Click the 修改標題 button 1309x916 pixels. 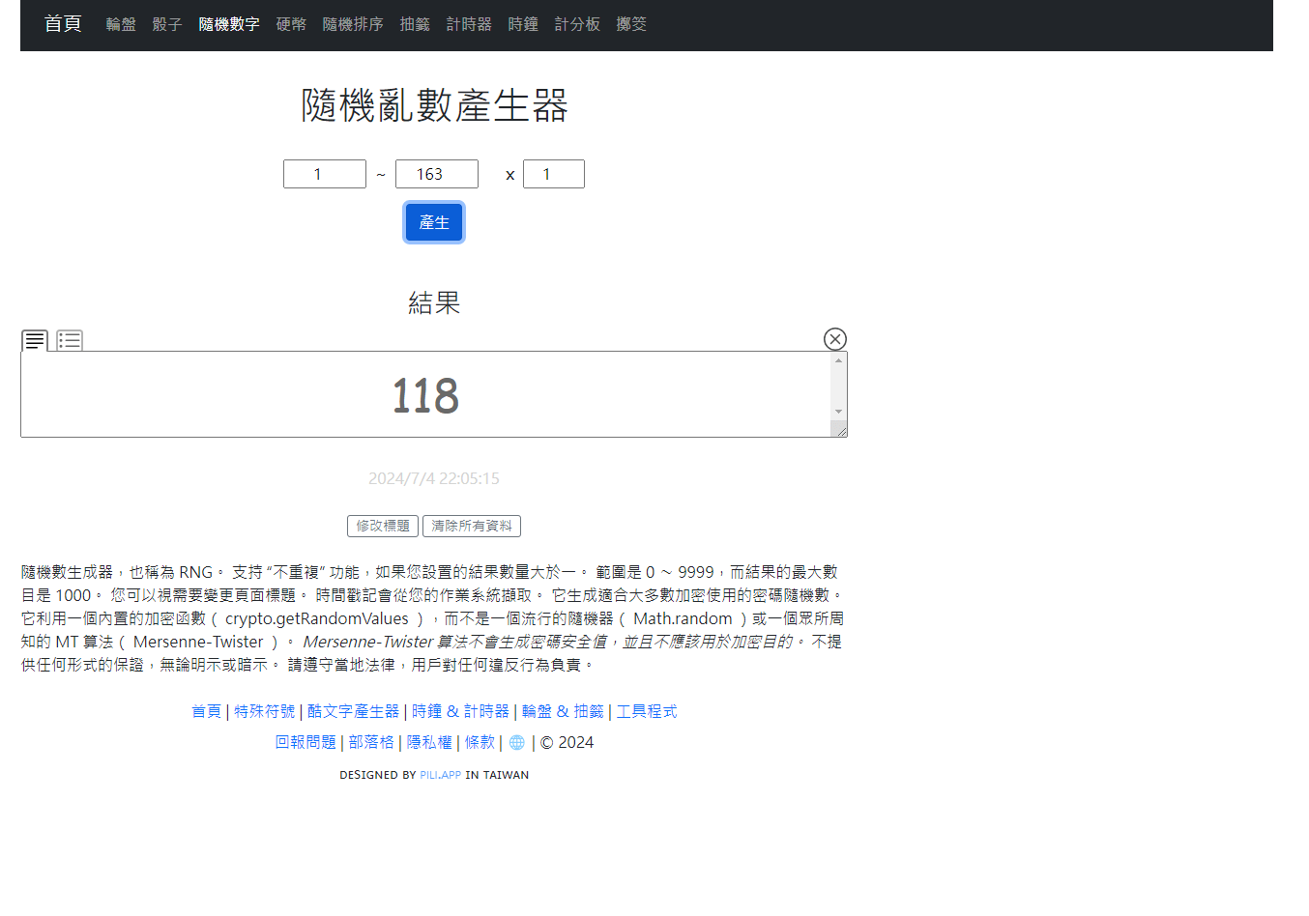pos(383,526)
